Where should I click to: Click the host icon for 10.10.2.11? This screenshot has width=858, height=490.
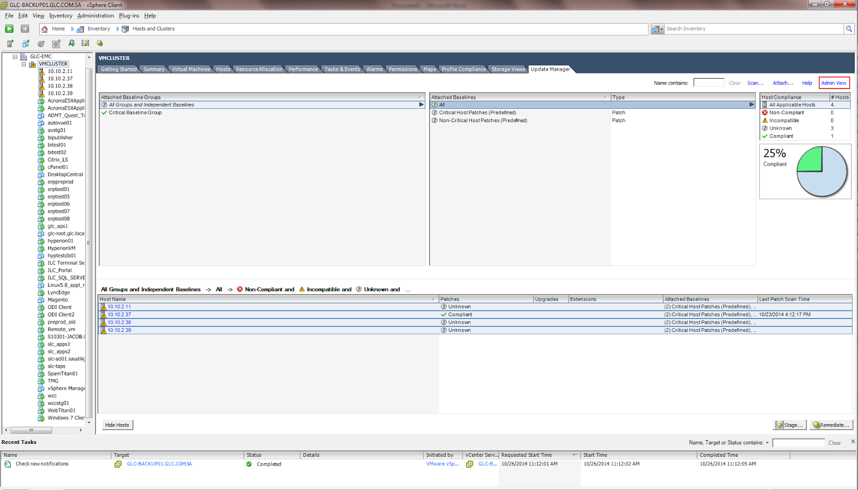point(41,71)
